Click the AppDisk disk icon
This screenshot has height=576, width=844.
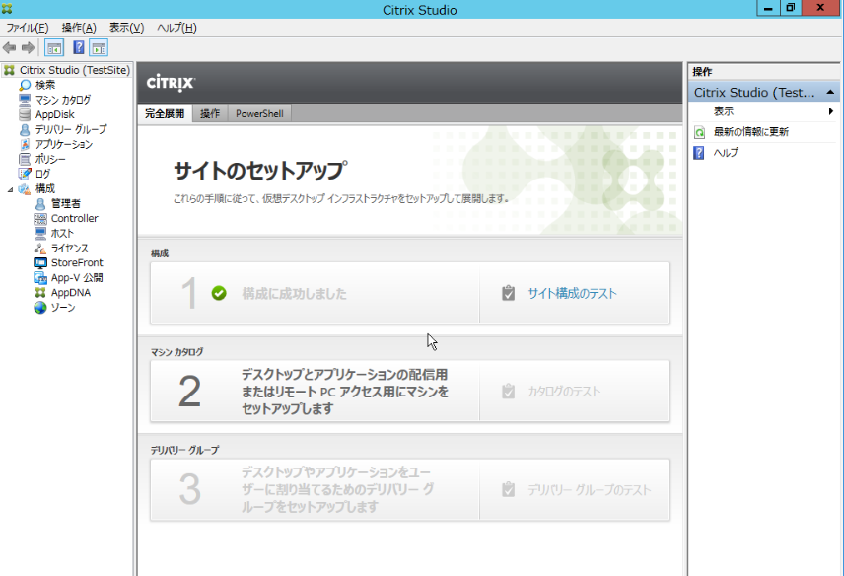point(25,114)
